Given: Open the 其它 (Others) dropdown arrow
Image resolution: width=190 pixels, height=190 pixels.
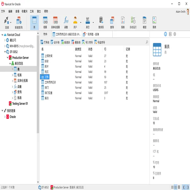Looking at the screenshot, I should [93, 22].
